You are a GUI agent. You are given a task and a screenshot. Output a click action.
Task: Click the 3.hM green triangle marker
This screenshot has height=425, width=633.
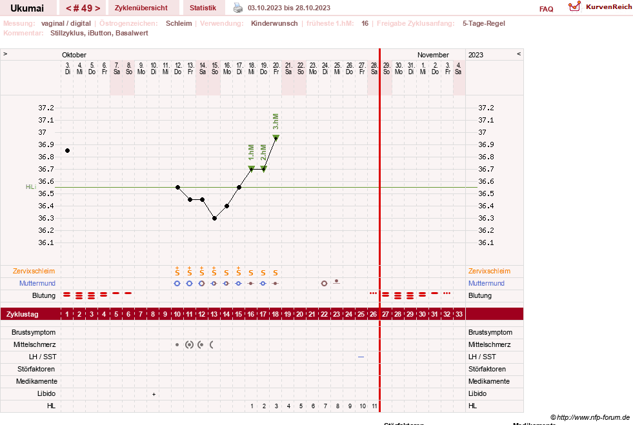click(276, 137)
